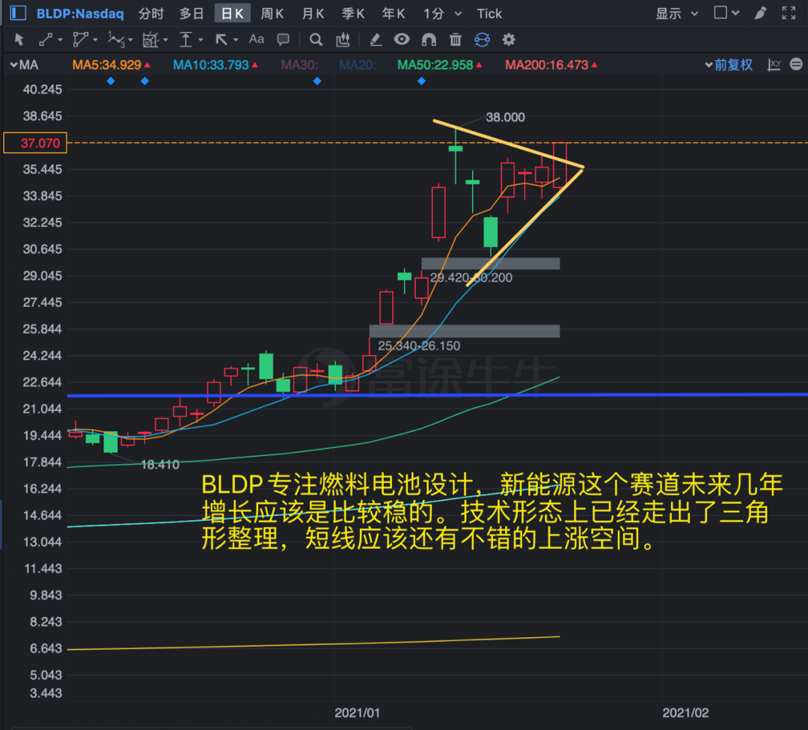Click the 38.000 high price annotation
The height and width of the screenshot is (730, 808).
[505, 117]
